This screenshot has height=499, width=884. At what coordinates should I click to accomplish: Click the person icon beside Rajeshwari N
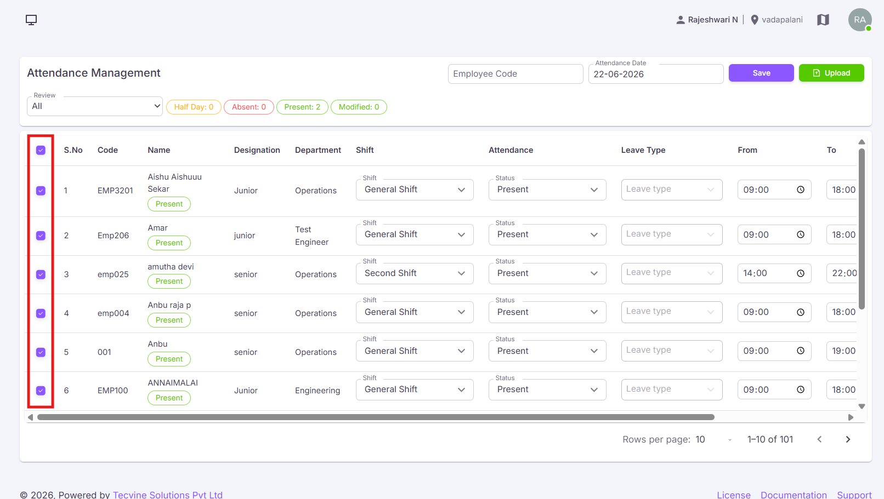(x=681, y=20)
